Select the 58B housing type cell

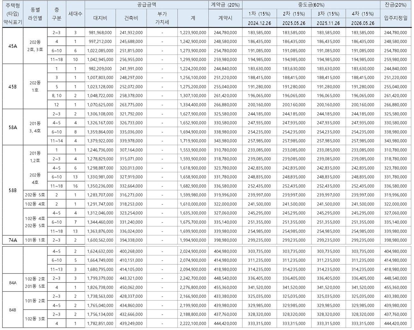13,190
